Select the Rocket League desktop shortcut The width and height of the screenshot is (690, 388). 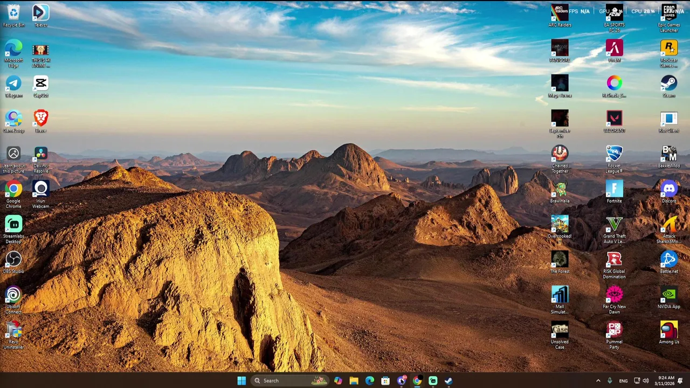pos(614,160)
